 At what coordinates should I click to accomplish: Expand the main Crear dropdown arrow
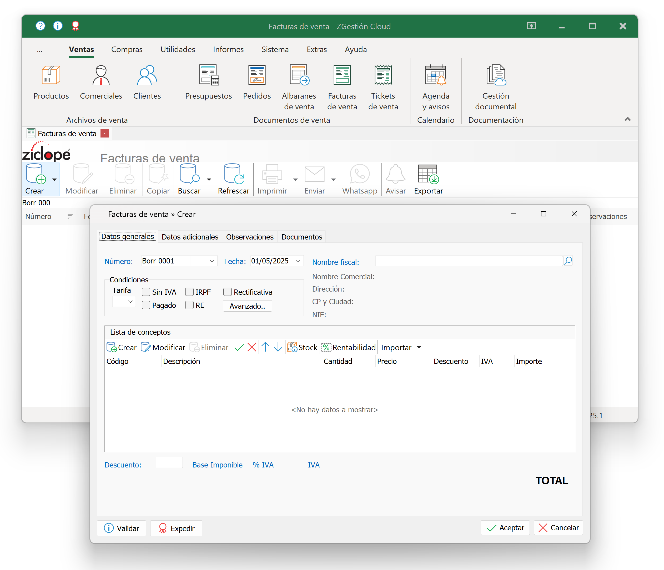tap(54, 179)
